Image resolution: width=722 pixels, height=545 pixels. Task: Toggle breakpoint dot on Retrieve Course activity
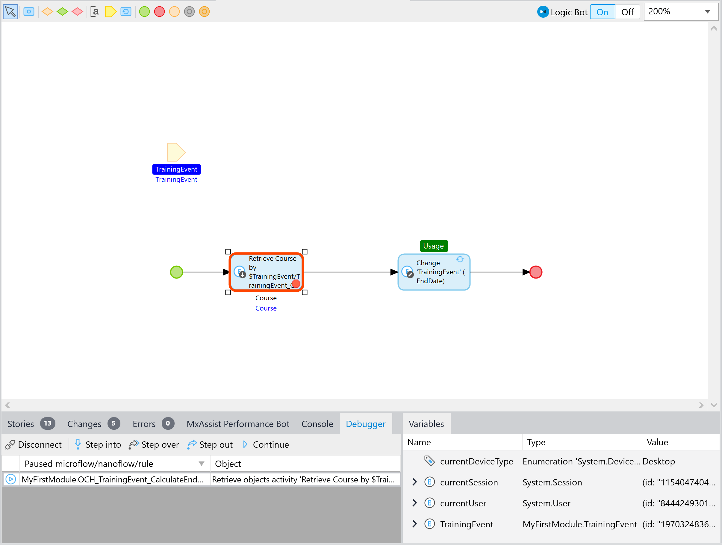tap(296, 284)
